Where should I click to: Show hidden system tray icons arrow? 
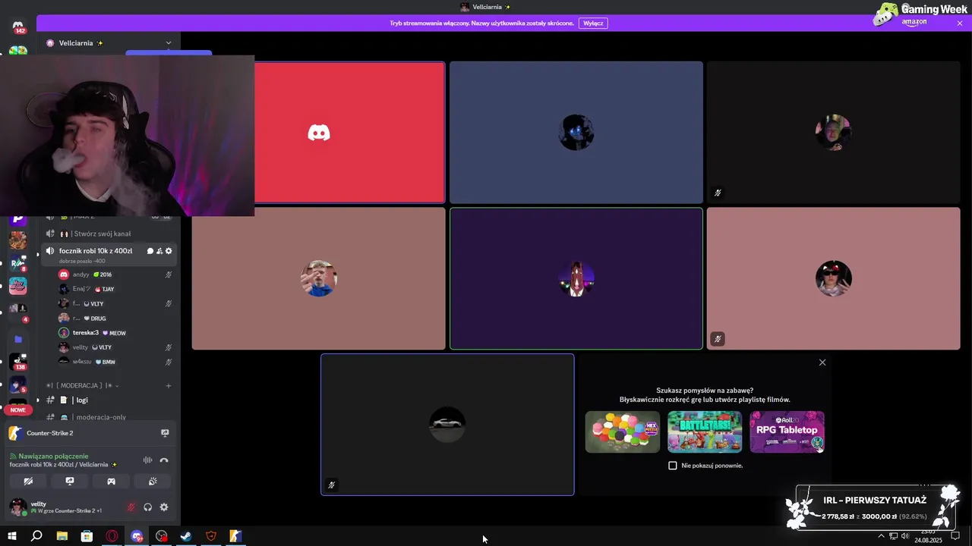click(x=881, y=536)
